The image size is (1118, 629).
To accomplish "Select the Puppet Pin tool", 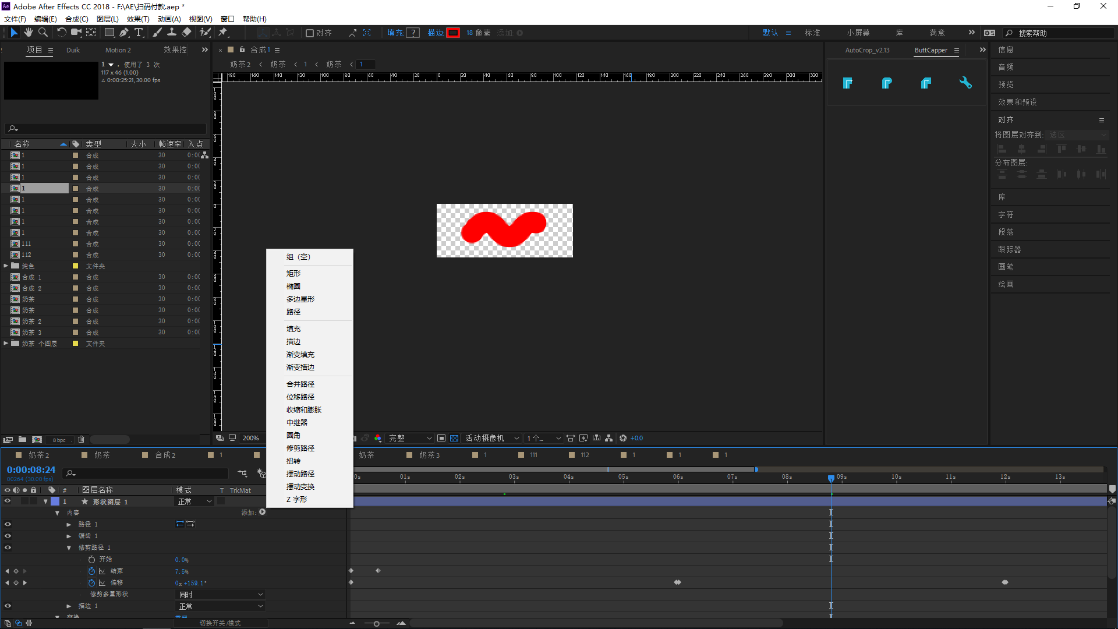I will click(x=223, y=33).
